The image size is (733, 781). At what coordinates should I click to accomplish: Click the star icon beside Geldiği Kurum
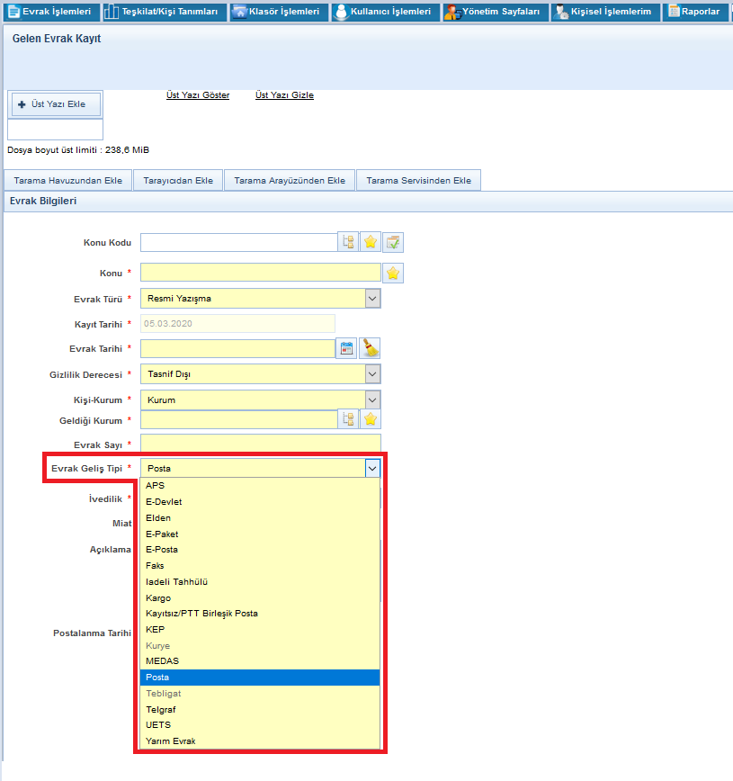click(370, 418)
